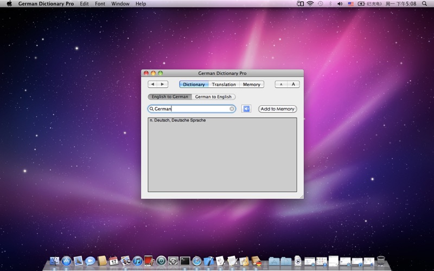The height and width of the screenshot is (271, 434).
Task: Click the window resize grip corner
Action: tap(302, 197)
